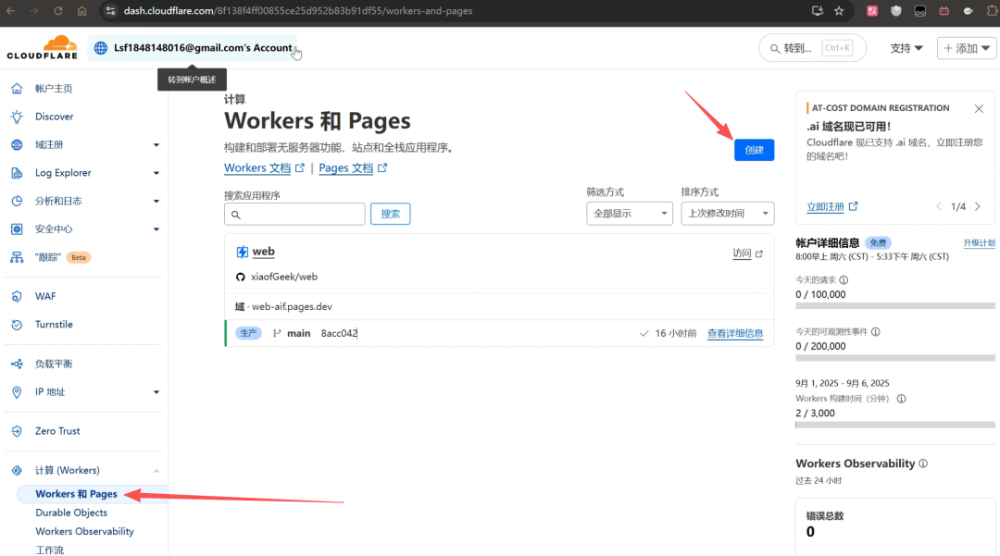Click the upgrade plan link
This screenshot has height=556, width=1000.
coord(979,243)
